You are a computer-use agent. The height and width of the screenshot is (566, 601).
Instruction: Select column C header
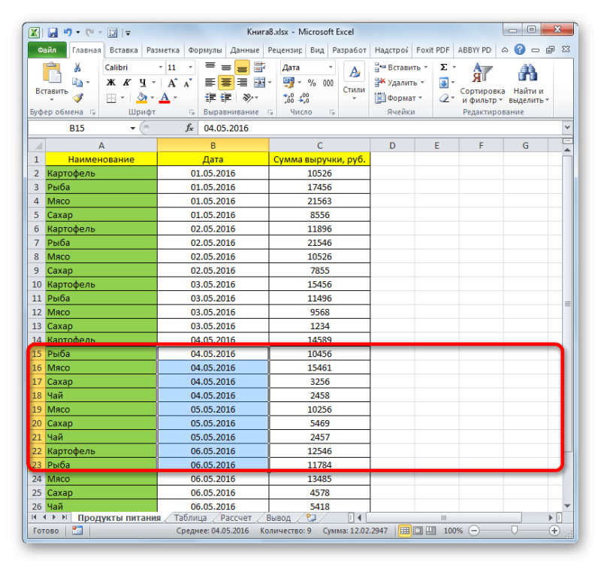pos(320,145)
